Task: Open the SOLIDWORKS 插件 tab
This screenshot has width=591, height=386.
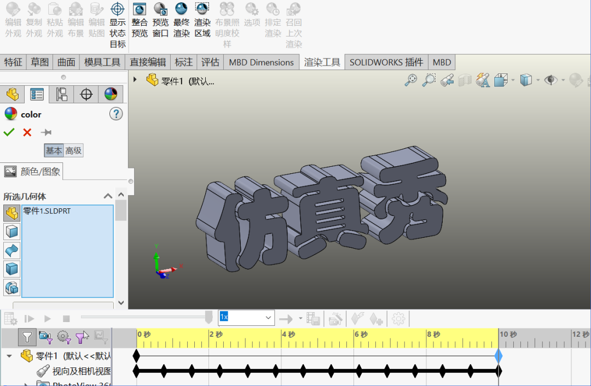Action: 386,62
